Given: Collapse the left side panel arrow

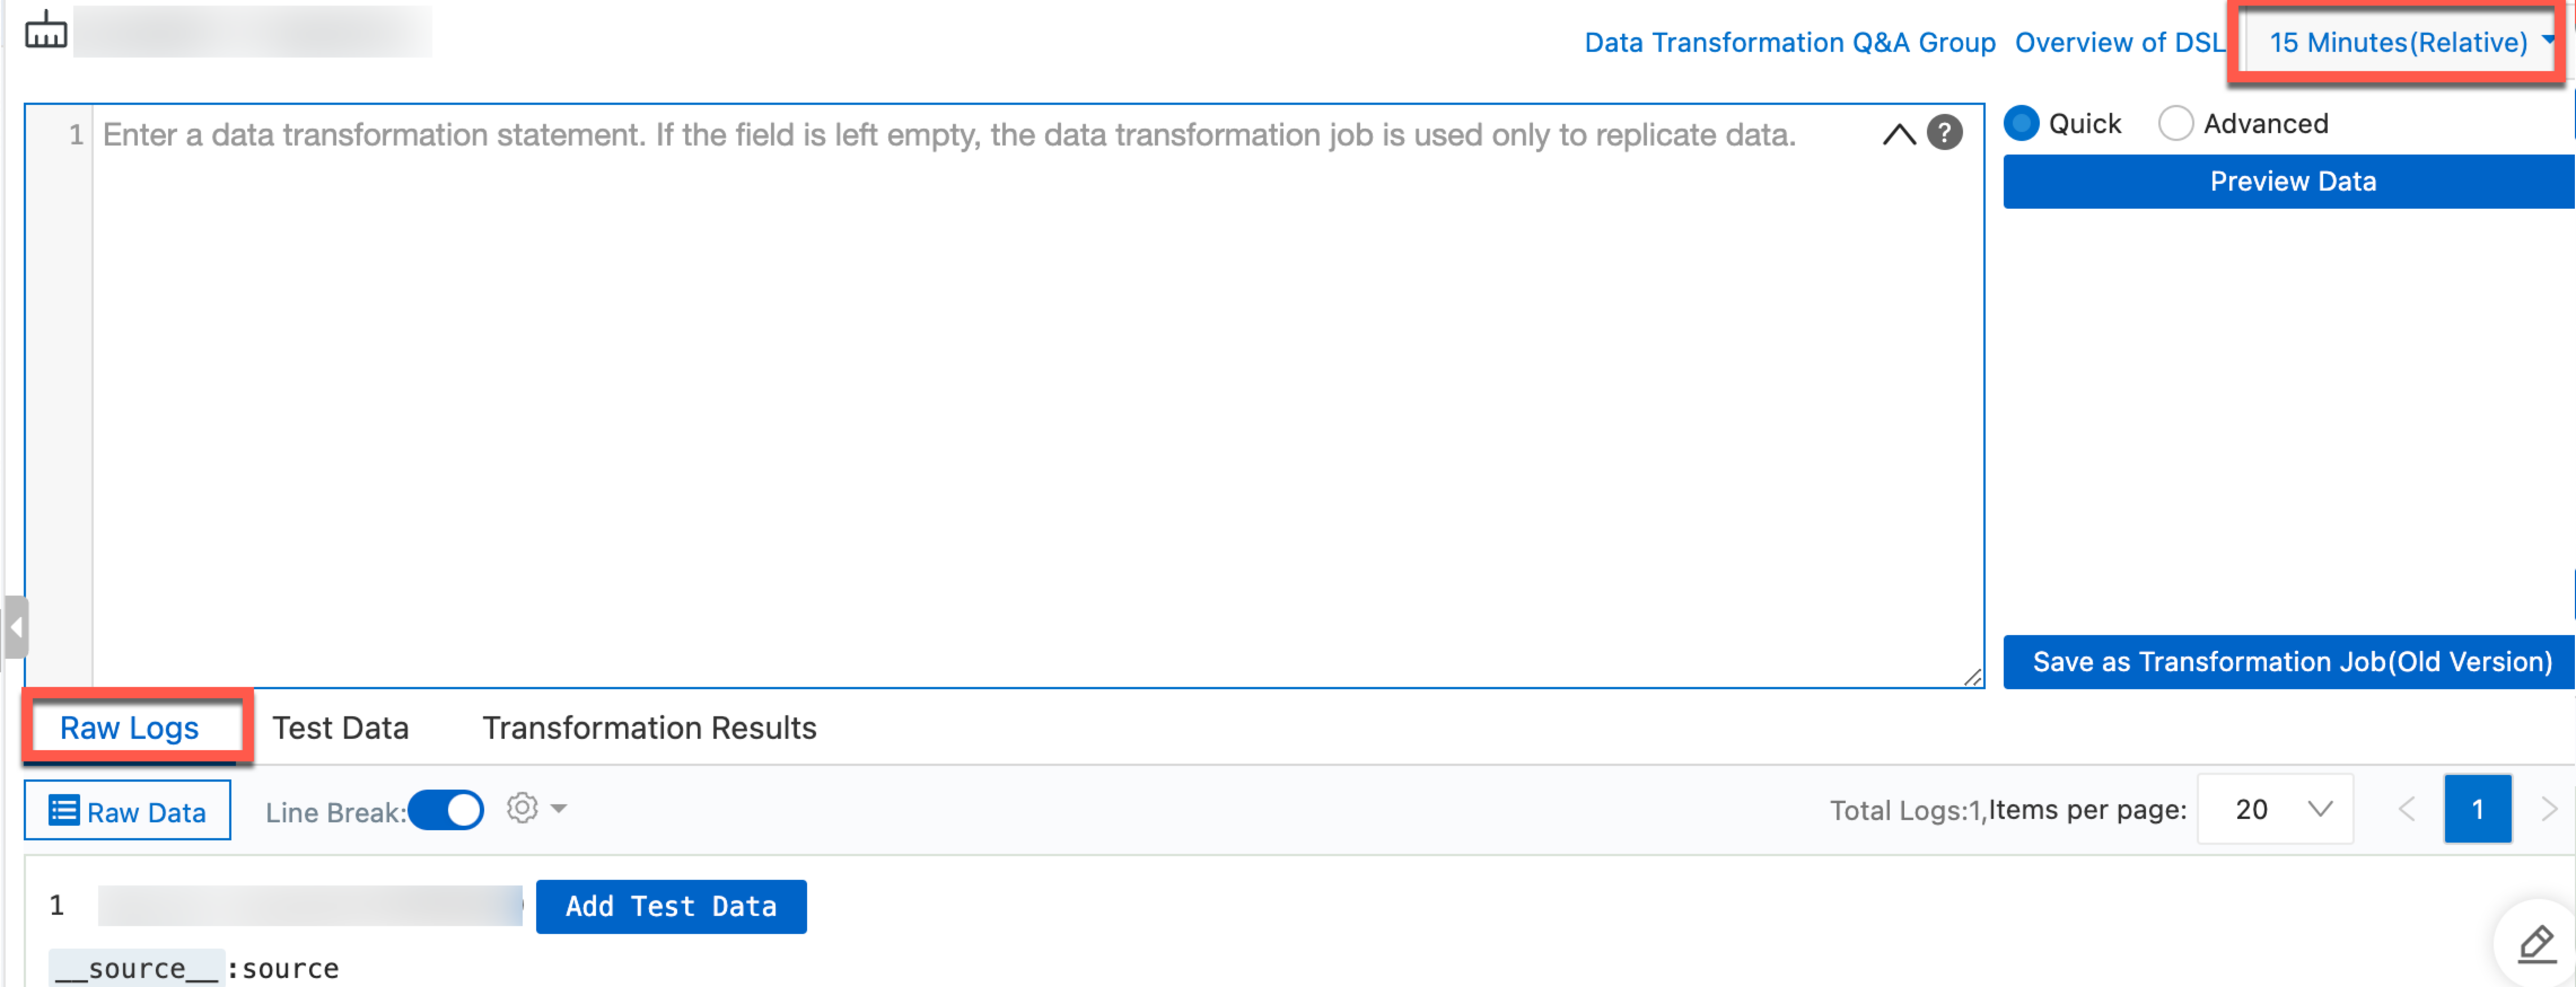Looking at the screenshot, I should pos(15,627).
